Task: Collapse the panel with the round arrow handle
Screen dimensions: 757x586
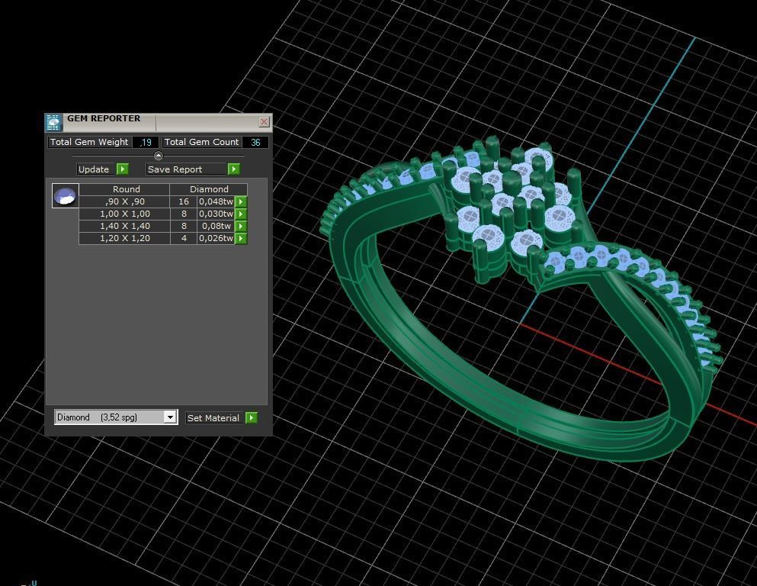Action: [x=159, y=156]
